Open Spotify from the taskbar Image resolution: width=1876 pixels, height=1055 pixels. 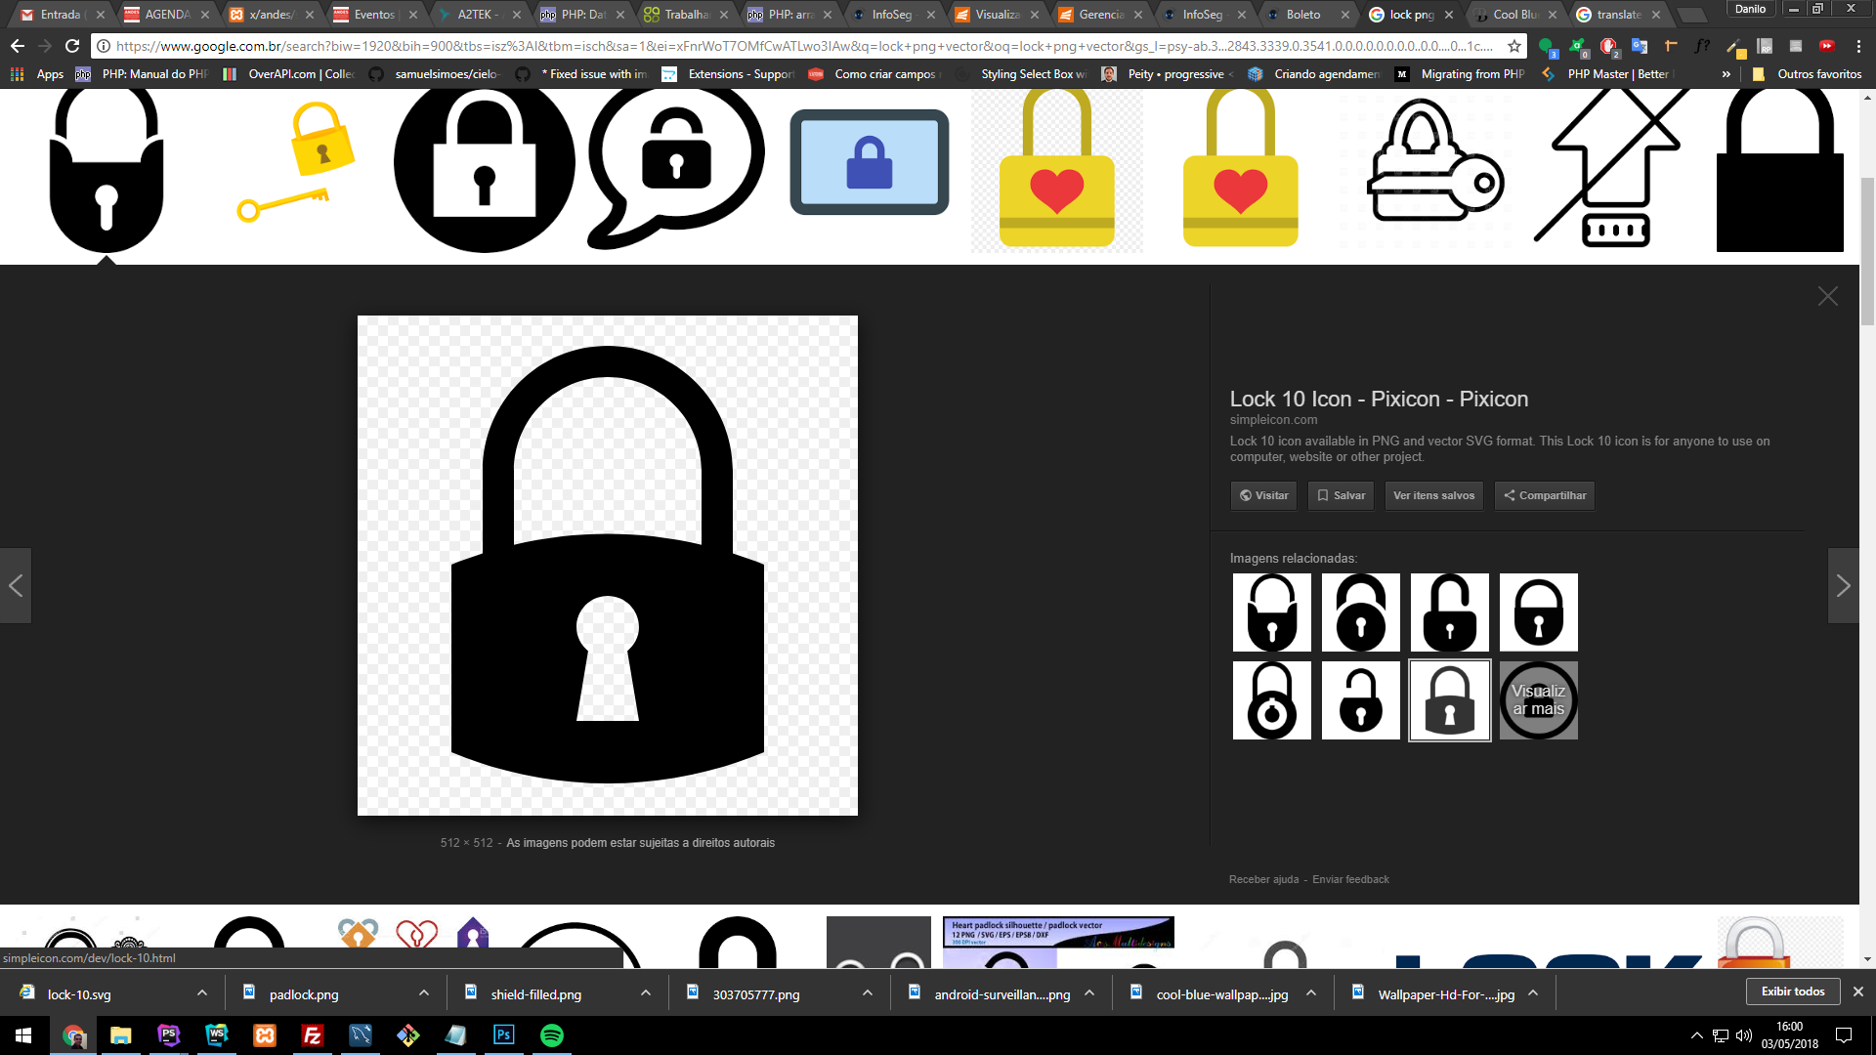[552, 1035]
